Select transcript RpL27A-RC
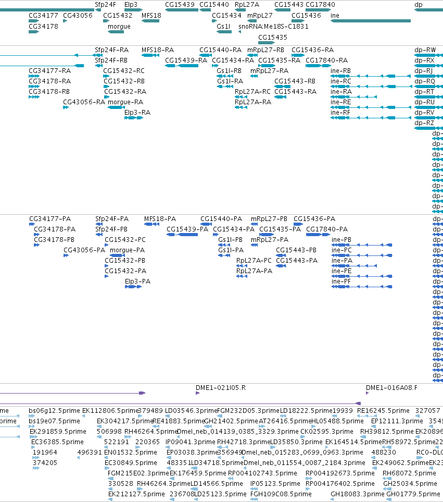This screenshot has width=443, height=502. [252, 92]
